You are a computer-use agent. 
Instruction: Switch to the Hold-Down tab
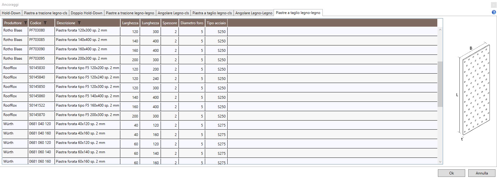(x=11, y=13)
